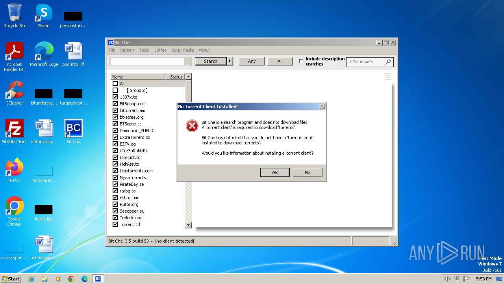Open Bit Che desktop shortcut
Screen dimensions: 504x284
point(73,131)
